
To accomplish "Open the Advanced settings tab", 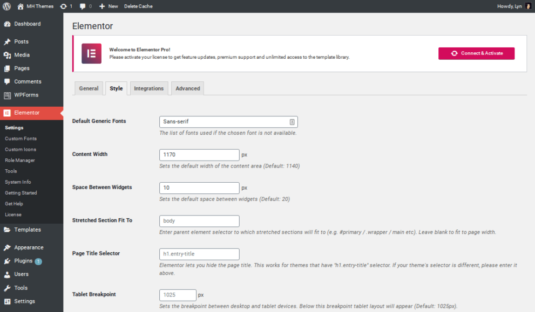I will coord(187,88).
